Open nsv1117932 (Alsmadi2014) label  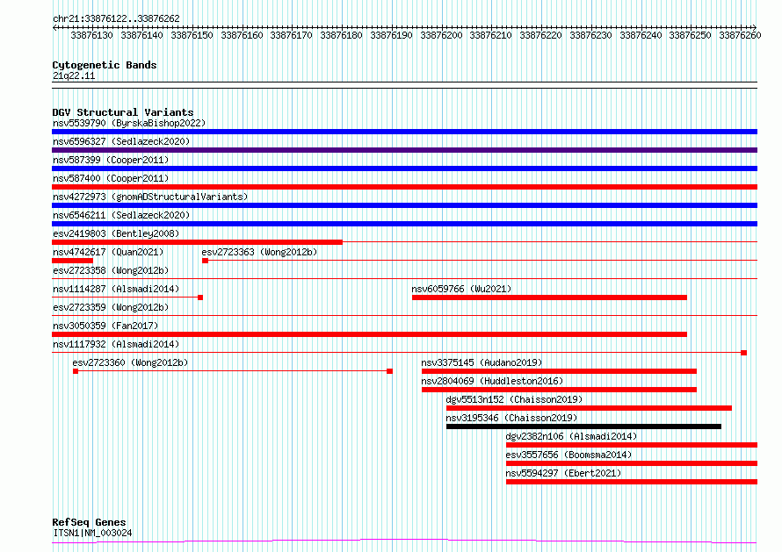[116, 344]
